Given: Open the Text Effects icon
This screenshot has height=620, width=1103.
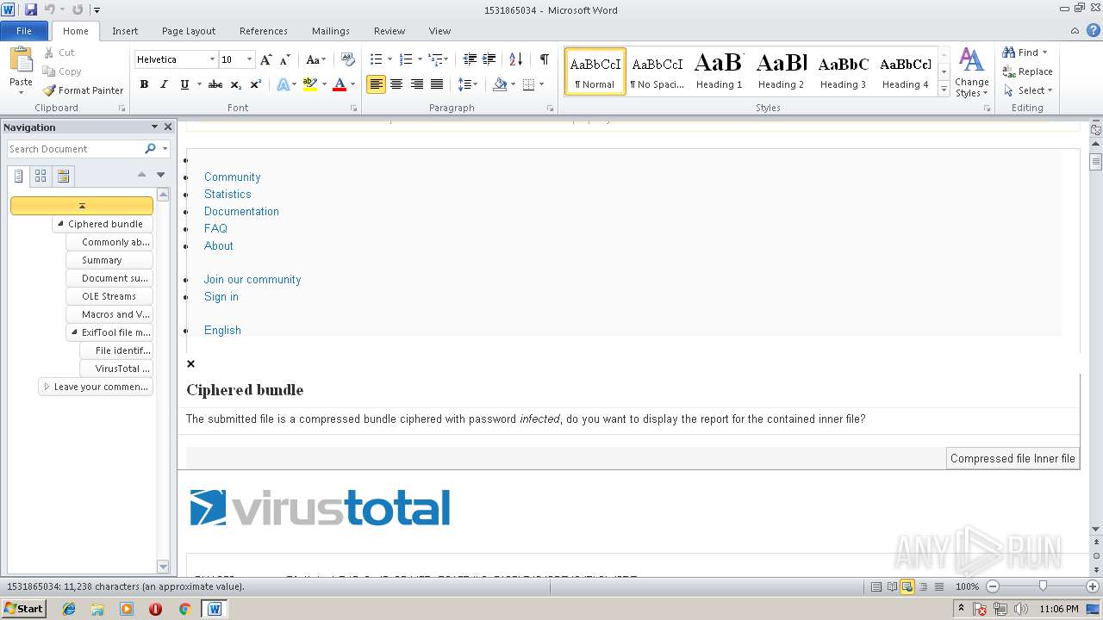Looking at the screenshot, I should pos(282,84).
